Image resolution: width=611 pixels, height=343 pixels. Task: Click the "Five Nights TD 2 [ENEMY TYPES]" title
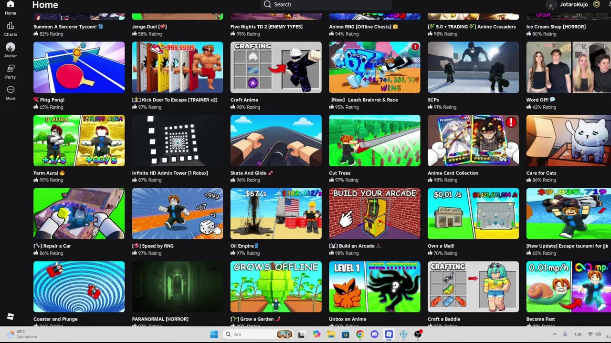point(266,27)
